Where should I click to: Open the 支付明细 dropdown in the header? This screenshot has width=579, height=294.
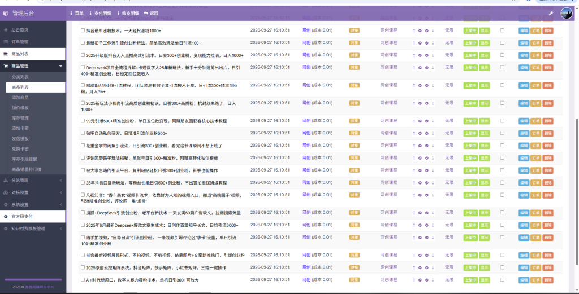(101, 14)
